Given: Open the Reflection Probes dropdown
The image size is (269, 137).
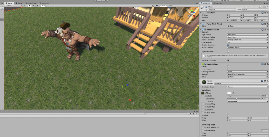Looking at the screenshot, I should click(x=247, y=37).
